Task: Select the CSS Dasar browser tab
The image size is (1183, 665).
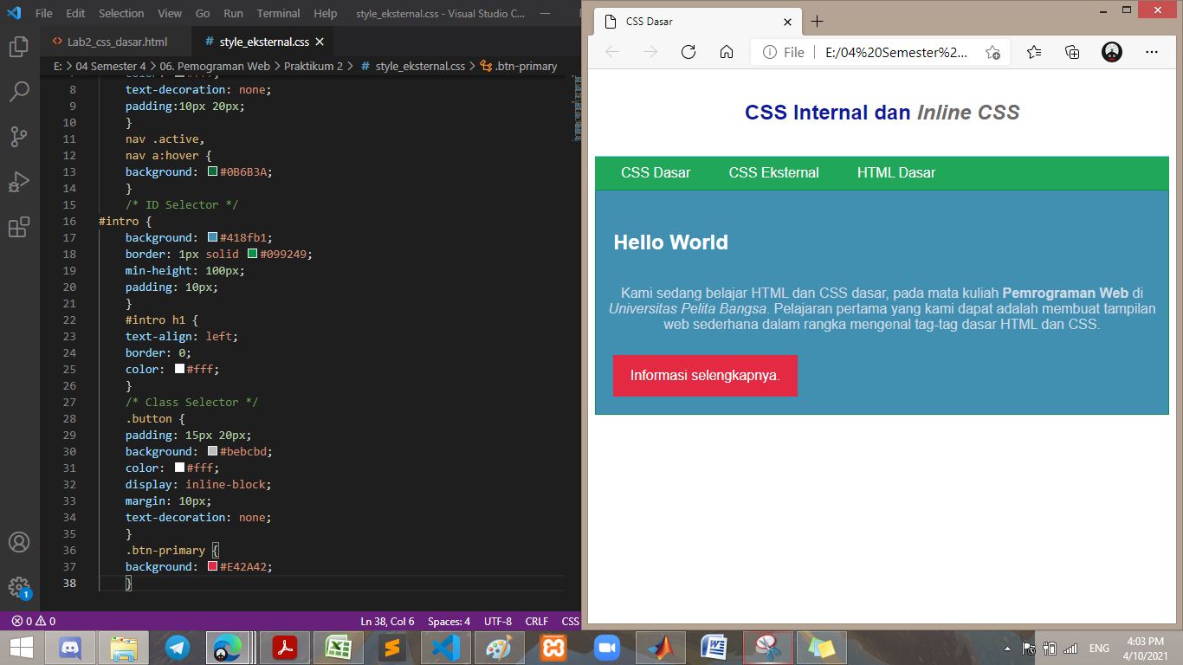Action: (x=695, y=22)
